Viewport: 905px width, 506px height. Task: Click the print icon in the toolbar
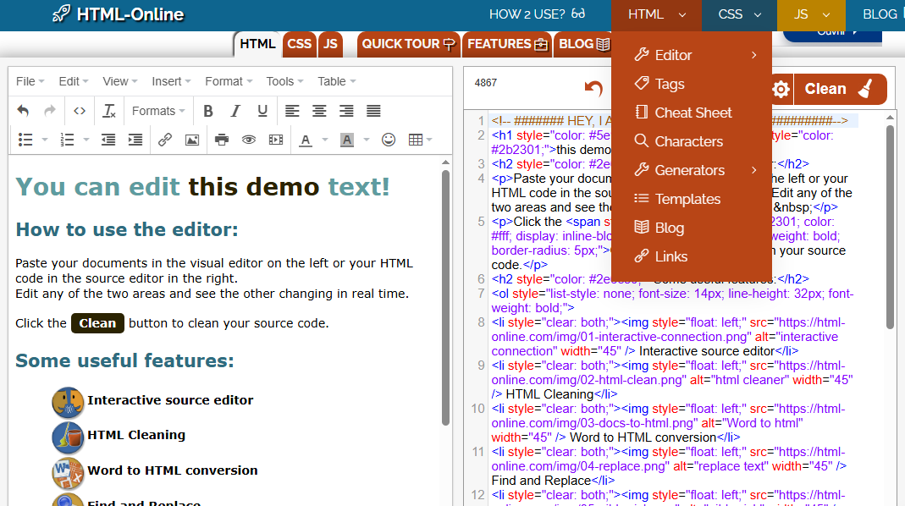pyautogui.click(x=222, y=140)
